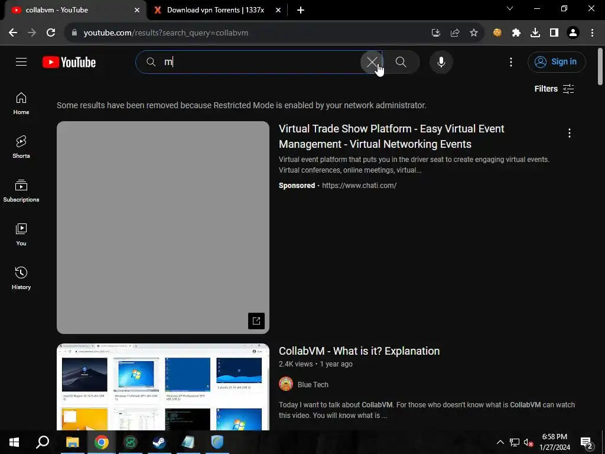Image resolution: width=605 pixels, height=454 pixels.
Task: Click the ad's external link icon
Action: tap(256, 321)
